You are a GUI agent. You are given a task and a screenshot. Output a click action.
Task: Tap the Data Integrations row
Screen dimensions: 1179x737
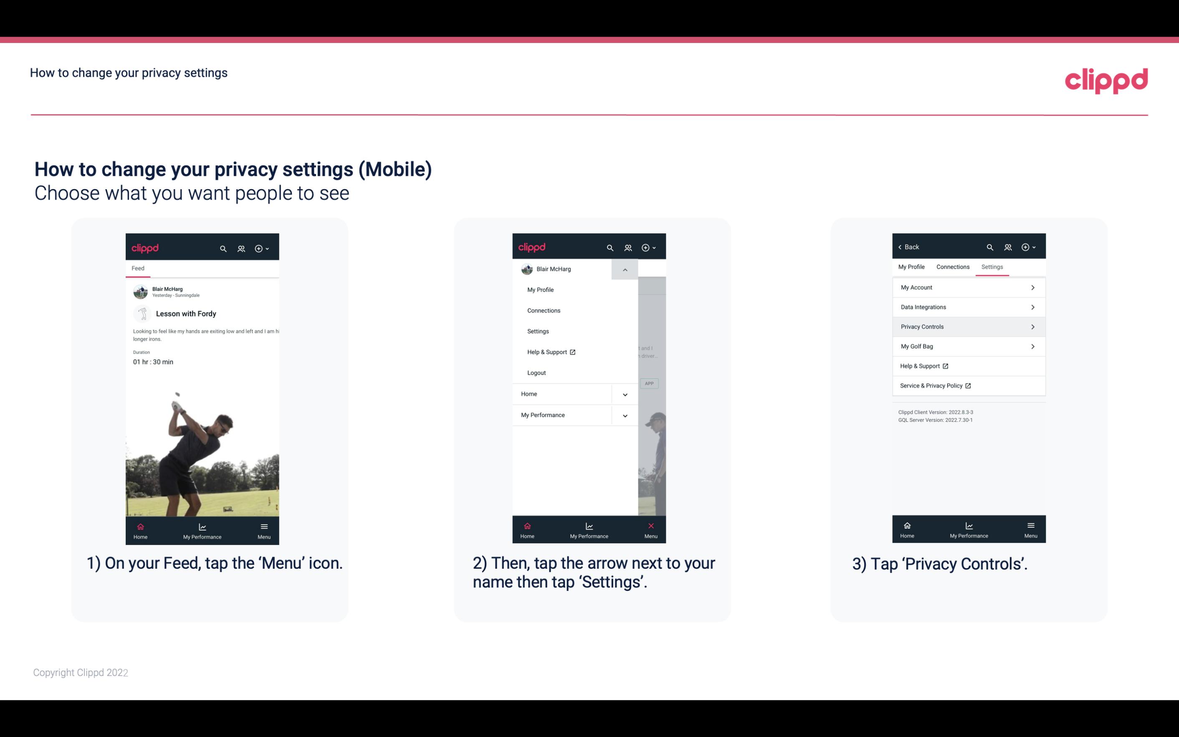pos(968,306)
